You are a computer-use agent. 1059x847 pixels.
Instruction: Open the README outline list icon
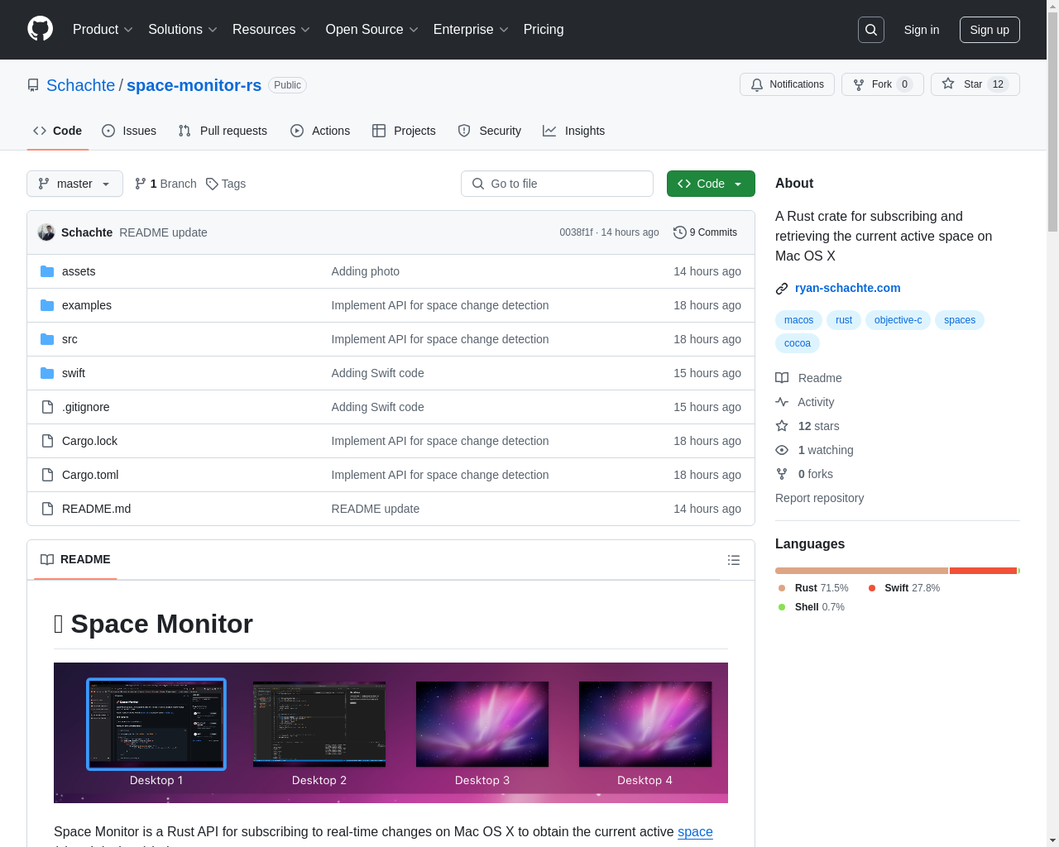[733, 560]
